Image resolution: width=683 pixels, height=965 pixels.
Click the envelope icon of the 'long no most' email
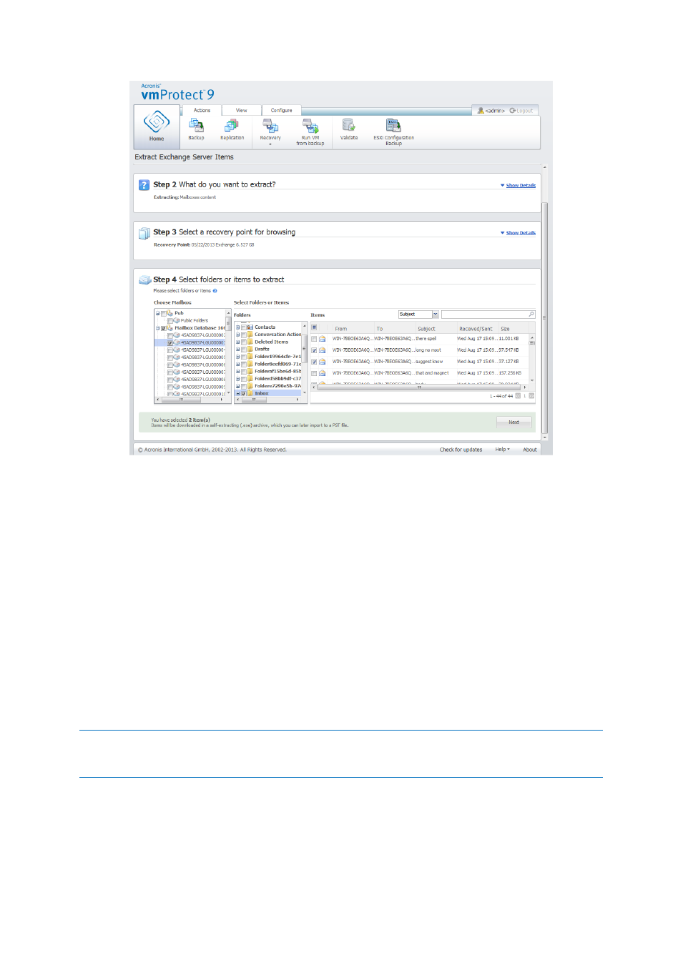coord(323,350)
